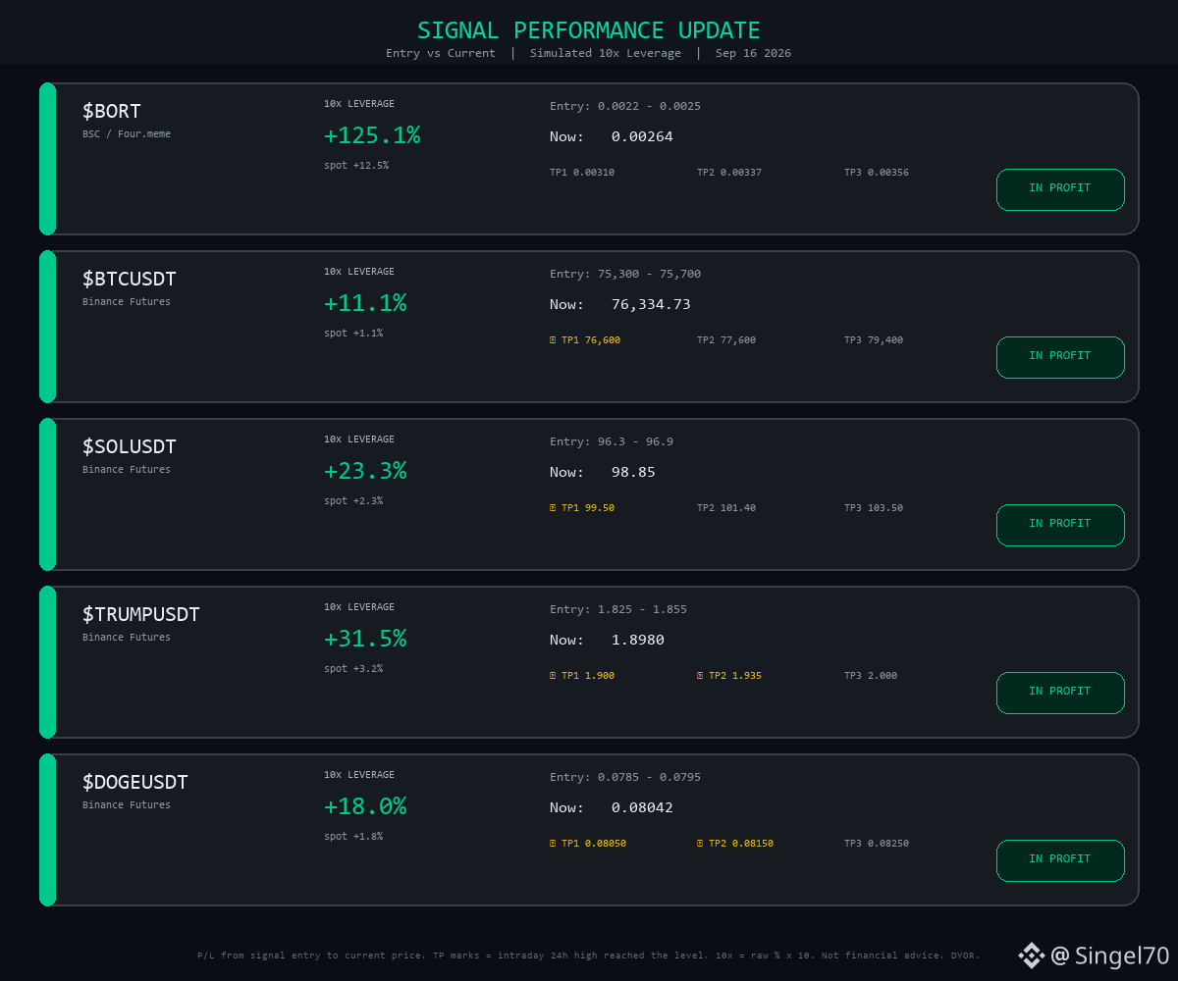
Task: Click the BTCUSDT current price 76,334.73
Action: [x=651, y=304]
